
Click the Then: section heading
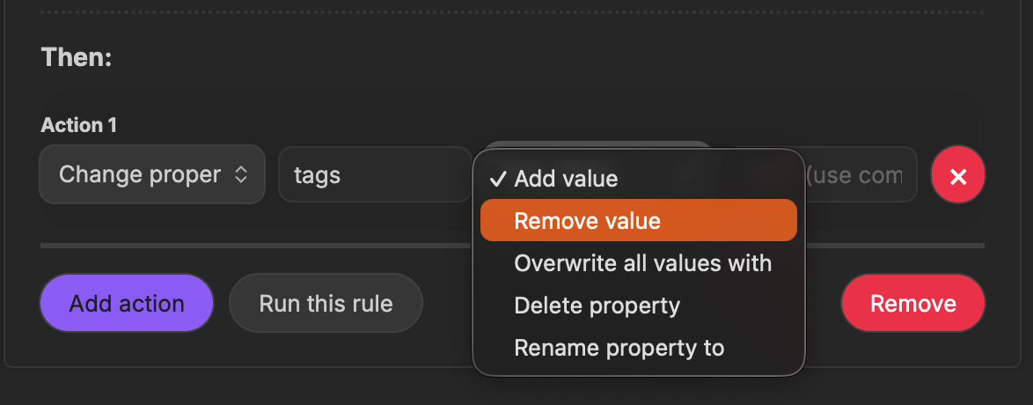pos(77,58)
